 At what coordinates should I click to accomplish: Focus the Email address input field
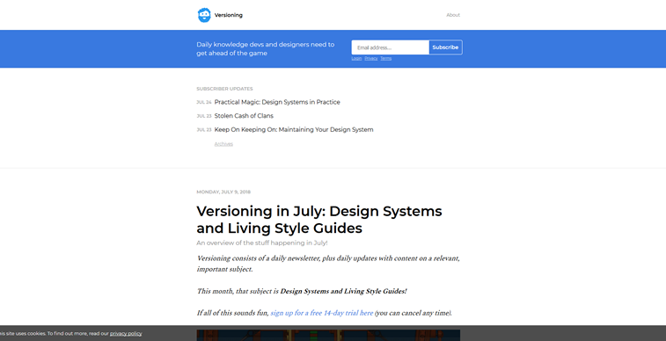point(391,47)
